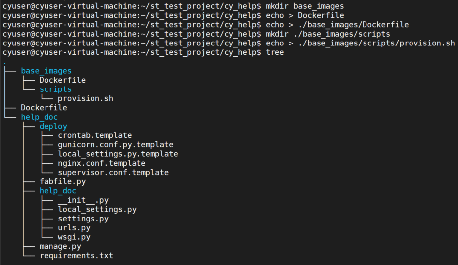Select manage.py file name
Screen dimensions: 458x265
[60, 246]
